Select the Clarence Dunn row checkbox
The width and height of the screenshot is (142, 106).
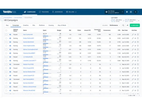6,53
